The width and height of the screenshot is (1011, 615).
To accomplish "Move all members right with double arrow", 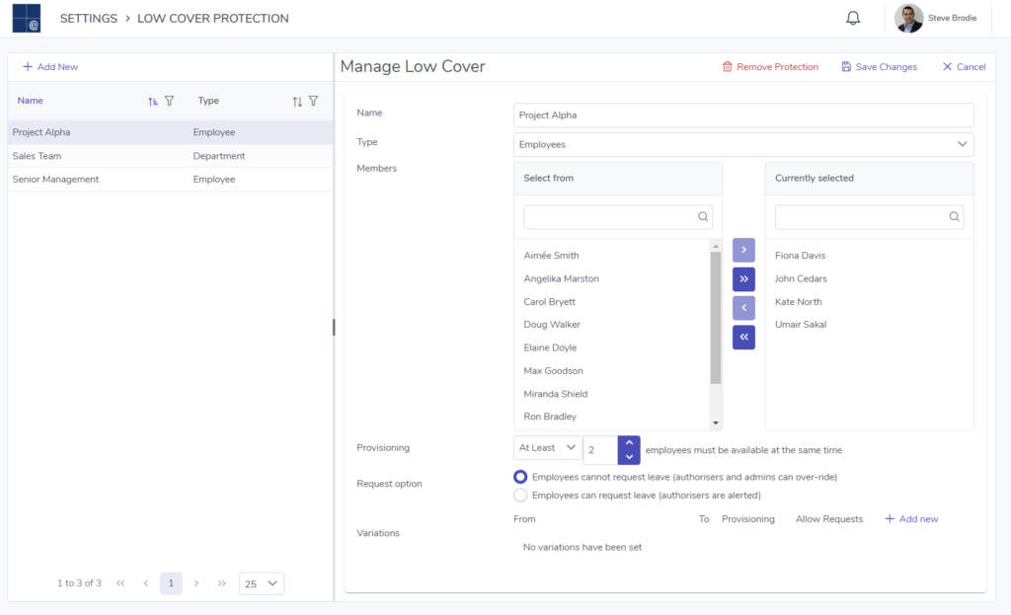I will [743, 279].
